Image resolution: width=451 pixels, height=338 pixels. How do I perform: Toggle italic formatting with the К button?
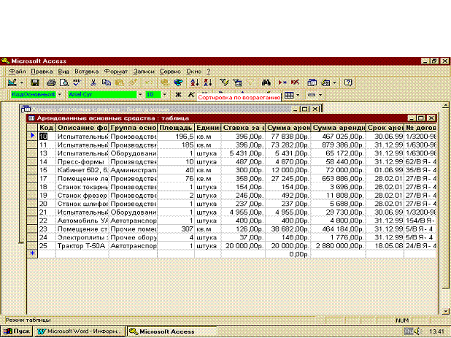tap(190, 95)
